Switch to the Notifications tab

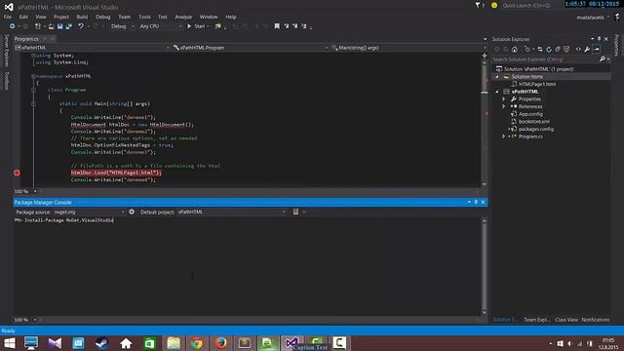coord(596,320)
